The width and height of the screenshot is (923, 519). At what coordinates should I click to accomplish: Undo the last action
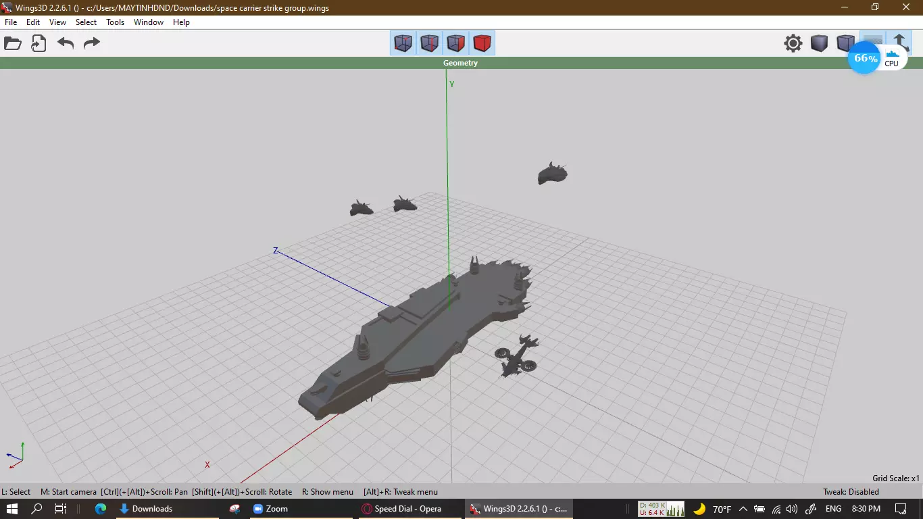pyautogui.click(x=66, y=44)
